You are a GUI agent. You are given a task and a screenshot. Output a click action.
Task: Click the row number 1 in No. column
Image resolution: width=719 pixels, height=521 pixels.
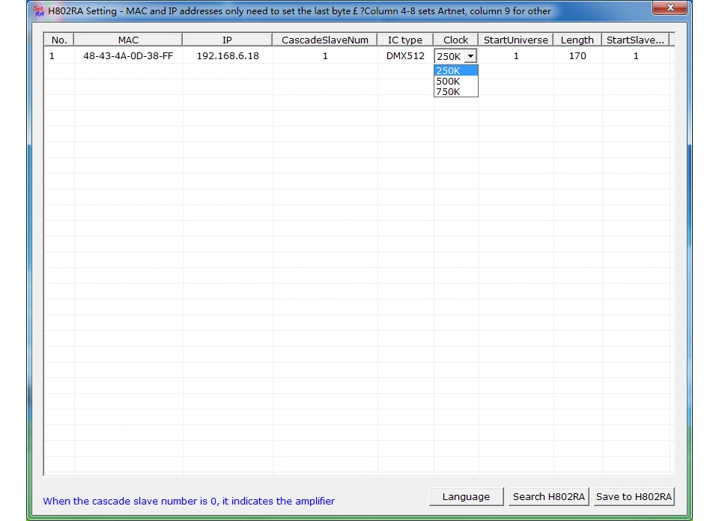(52, 56)
